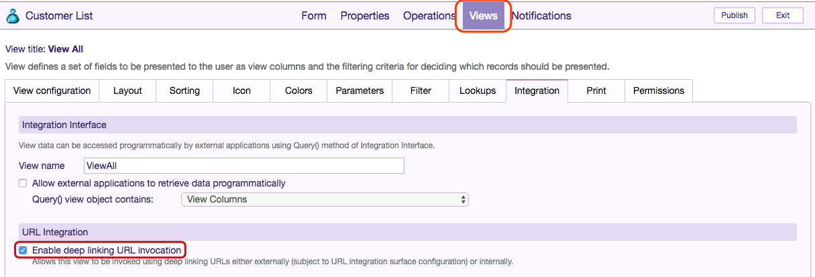Enable external applications data retrieval checkbox
Screen dimensions: 815x277
pyautogui.click(x=23, y=183)
